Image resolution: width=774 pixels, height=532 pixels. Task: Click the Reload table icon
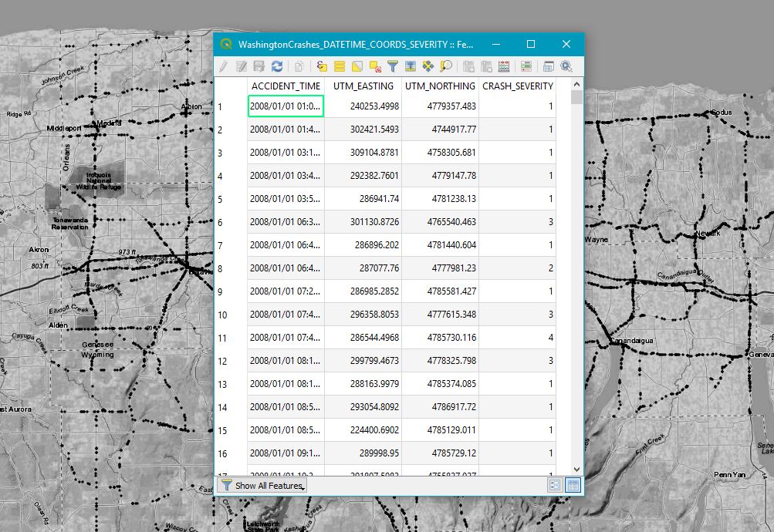coord(277,67)
